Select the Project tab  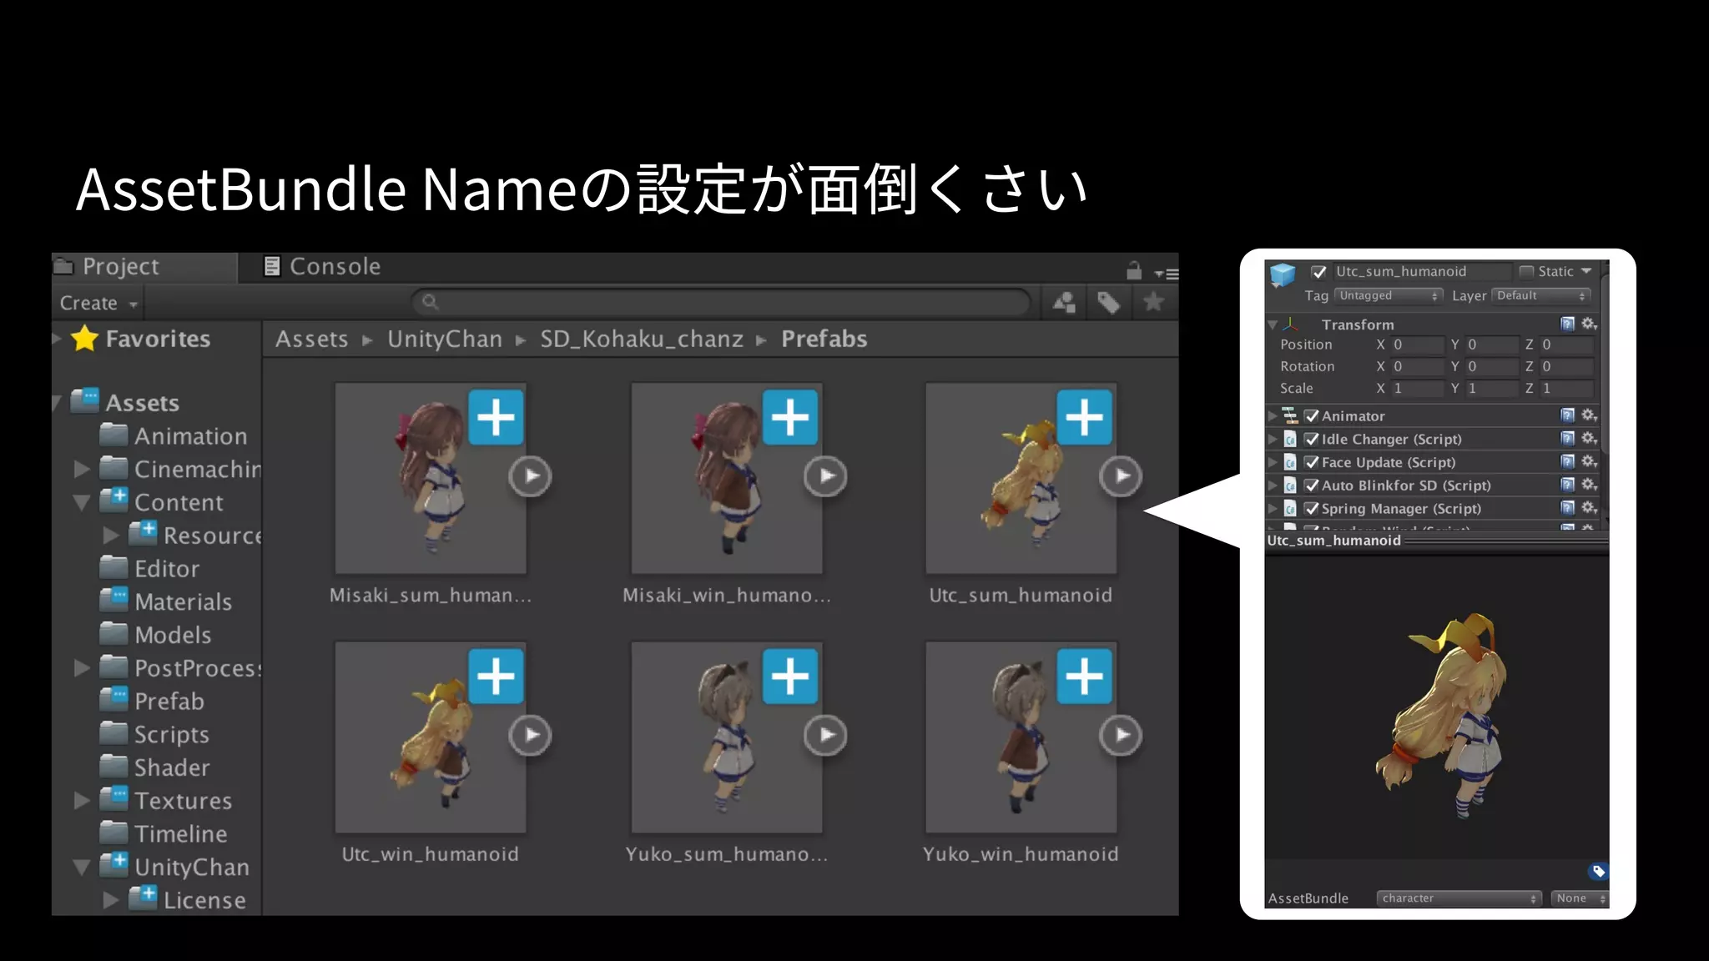point(120,267)
